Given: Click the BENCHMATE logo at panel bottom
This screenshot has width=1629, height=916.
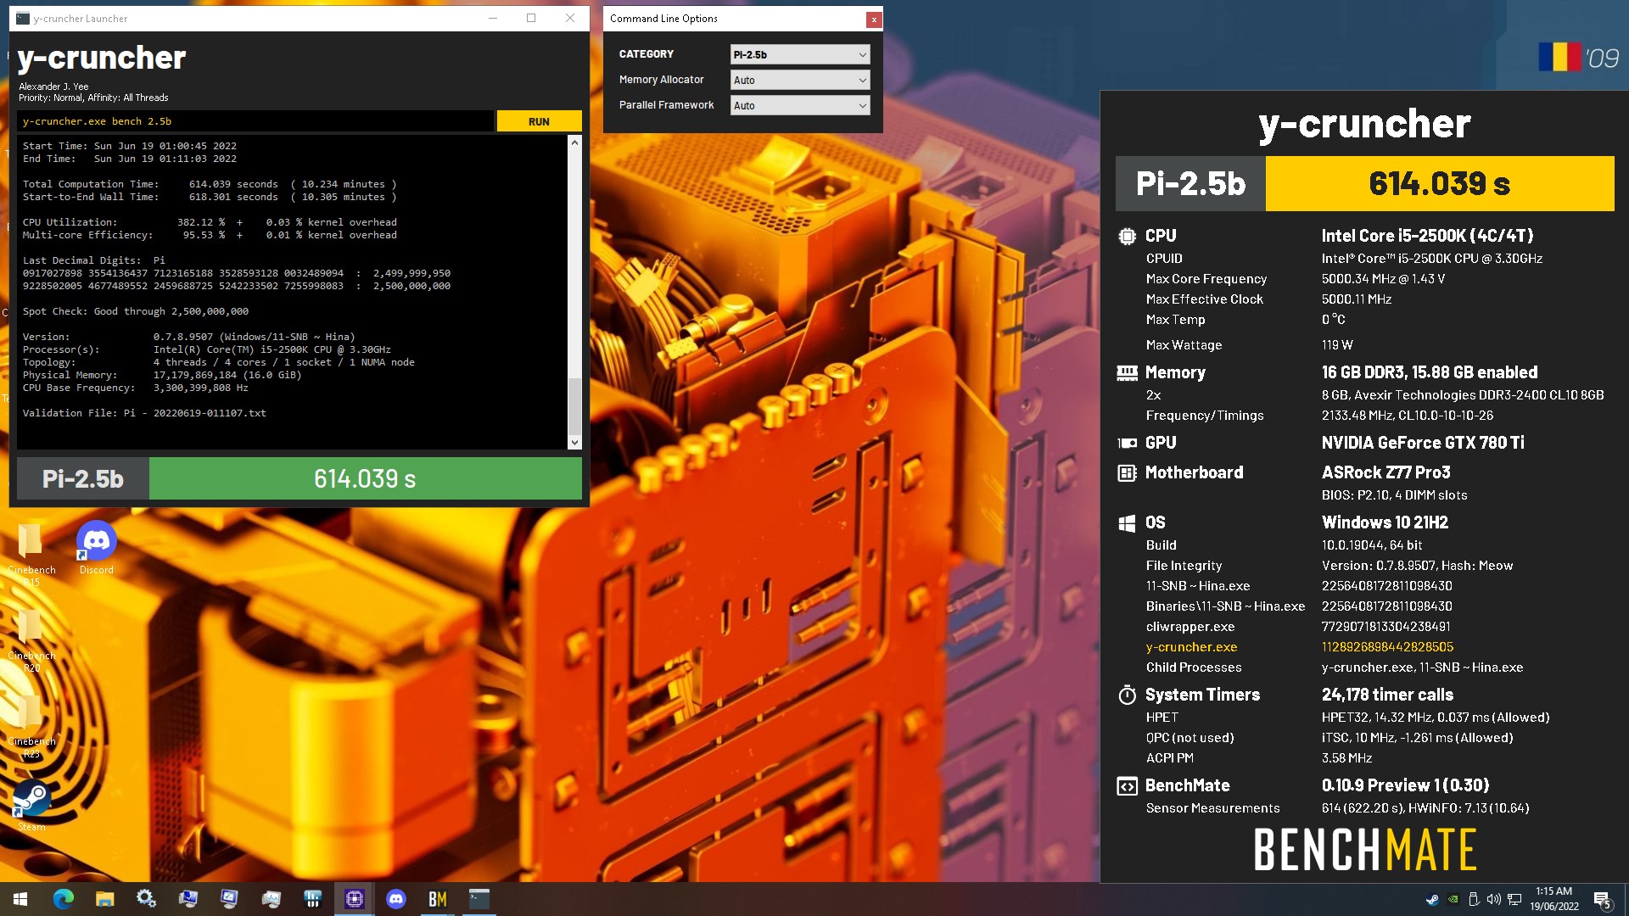Looking at the screenshot, I should tap(1365, 850).
